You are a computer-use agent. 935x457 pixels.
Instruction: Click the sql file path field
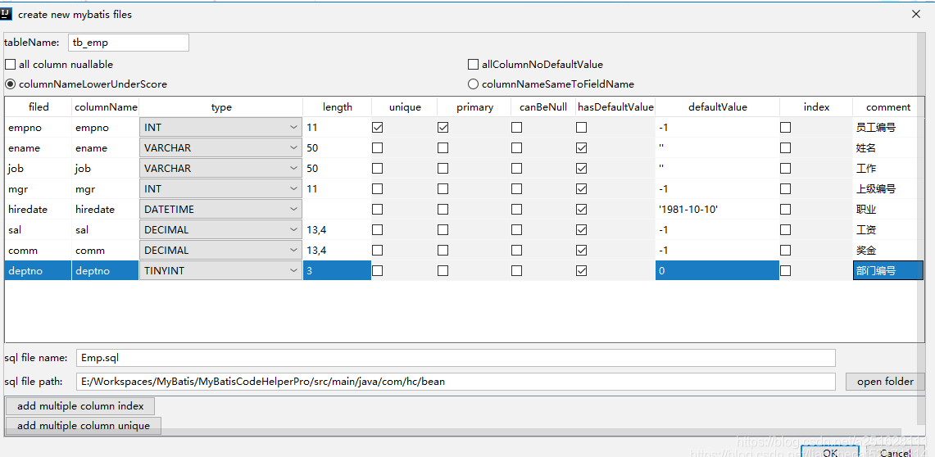[x=456, y=382]
